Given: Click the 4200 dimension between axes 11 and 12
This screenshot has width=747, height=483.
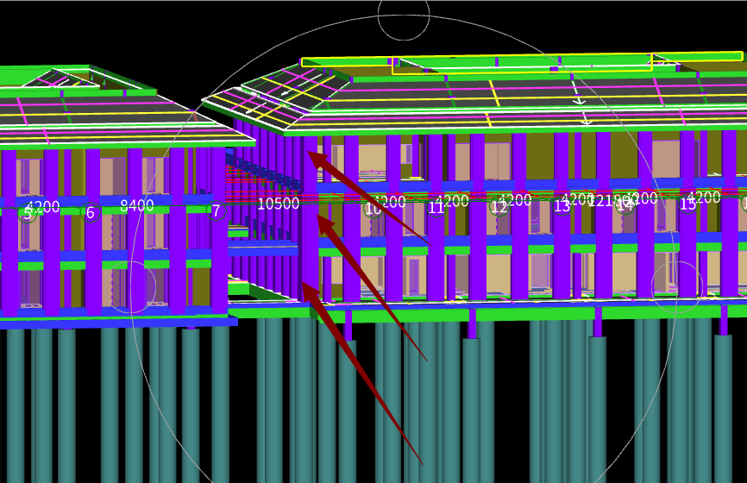Looking at the screenshot, I should [x=452, y=201].
